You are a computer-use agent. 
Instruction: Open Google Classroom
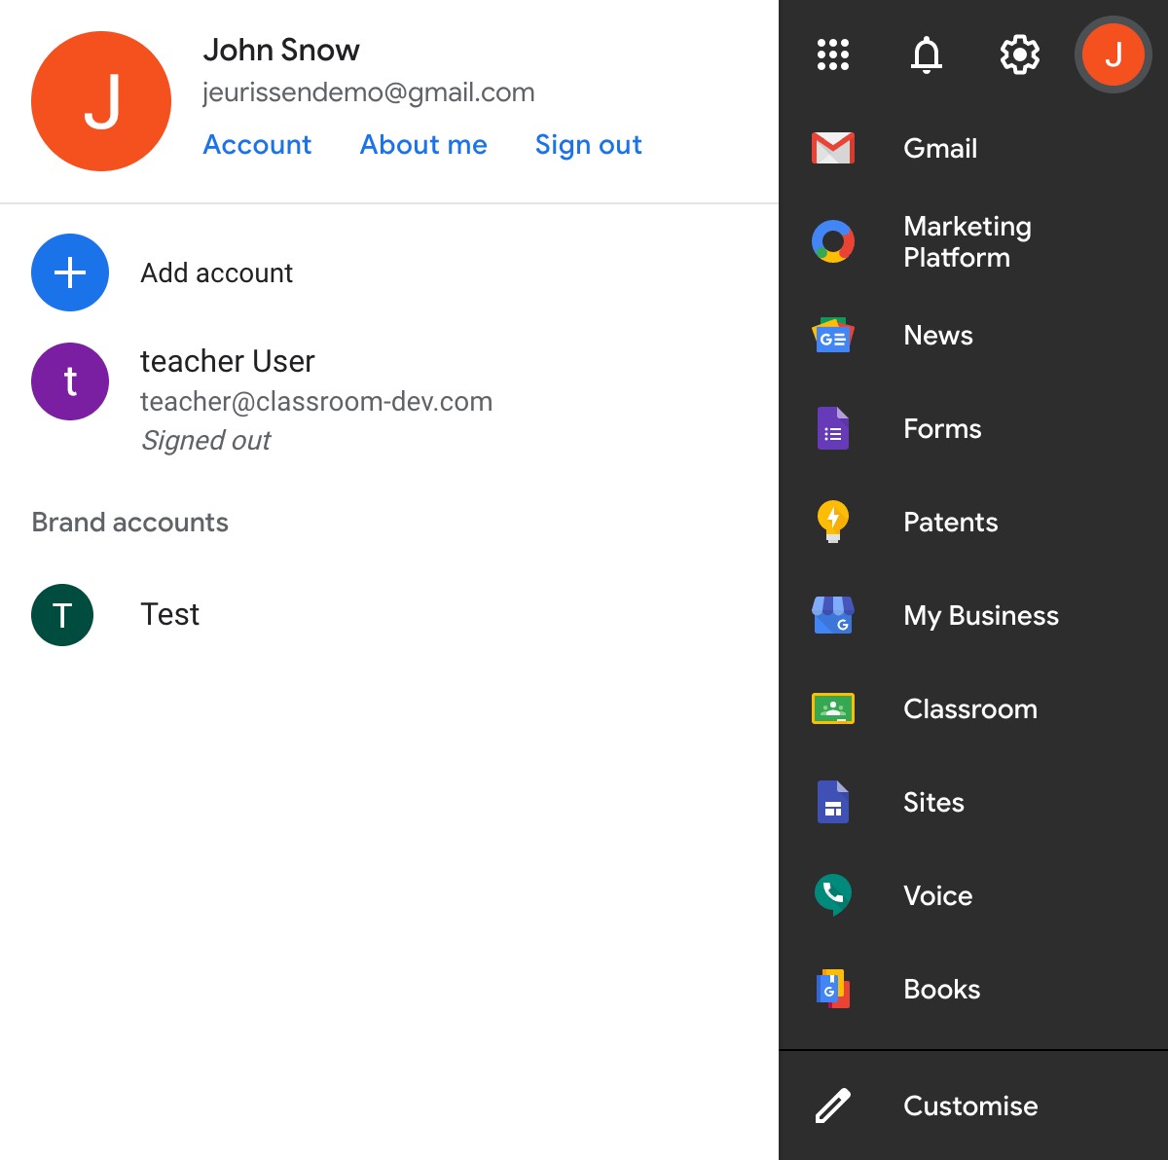(x=969, y=708)
